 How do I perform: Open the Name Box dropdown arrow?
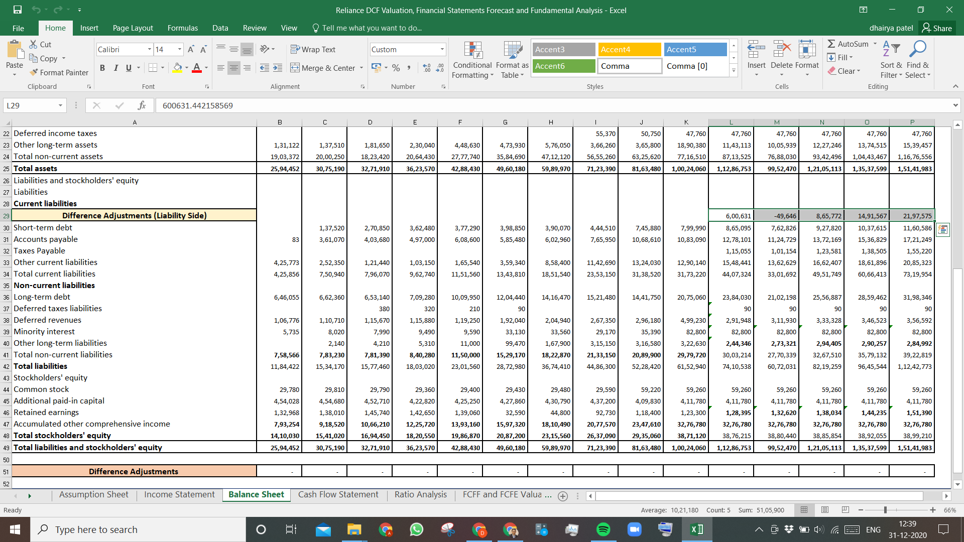tap(60, 105)
